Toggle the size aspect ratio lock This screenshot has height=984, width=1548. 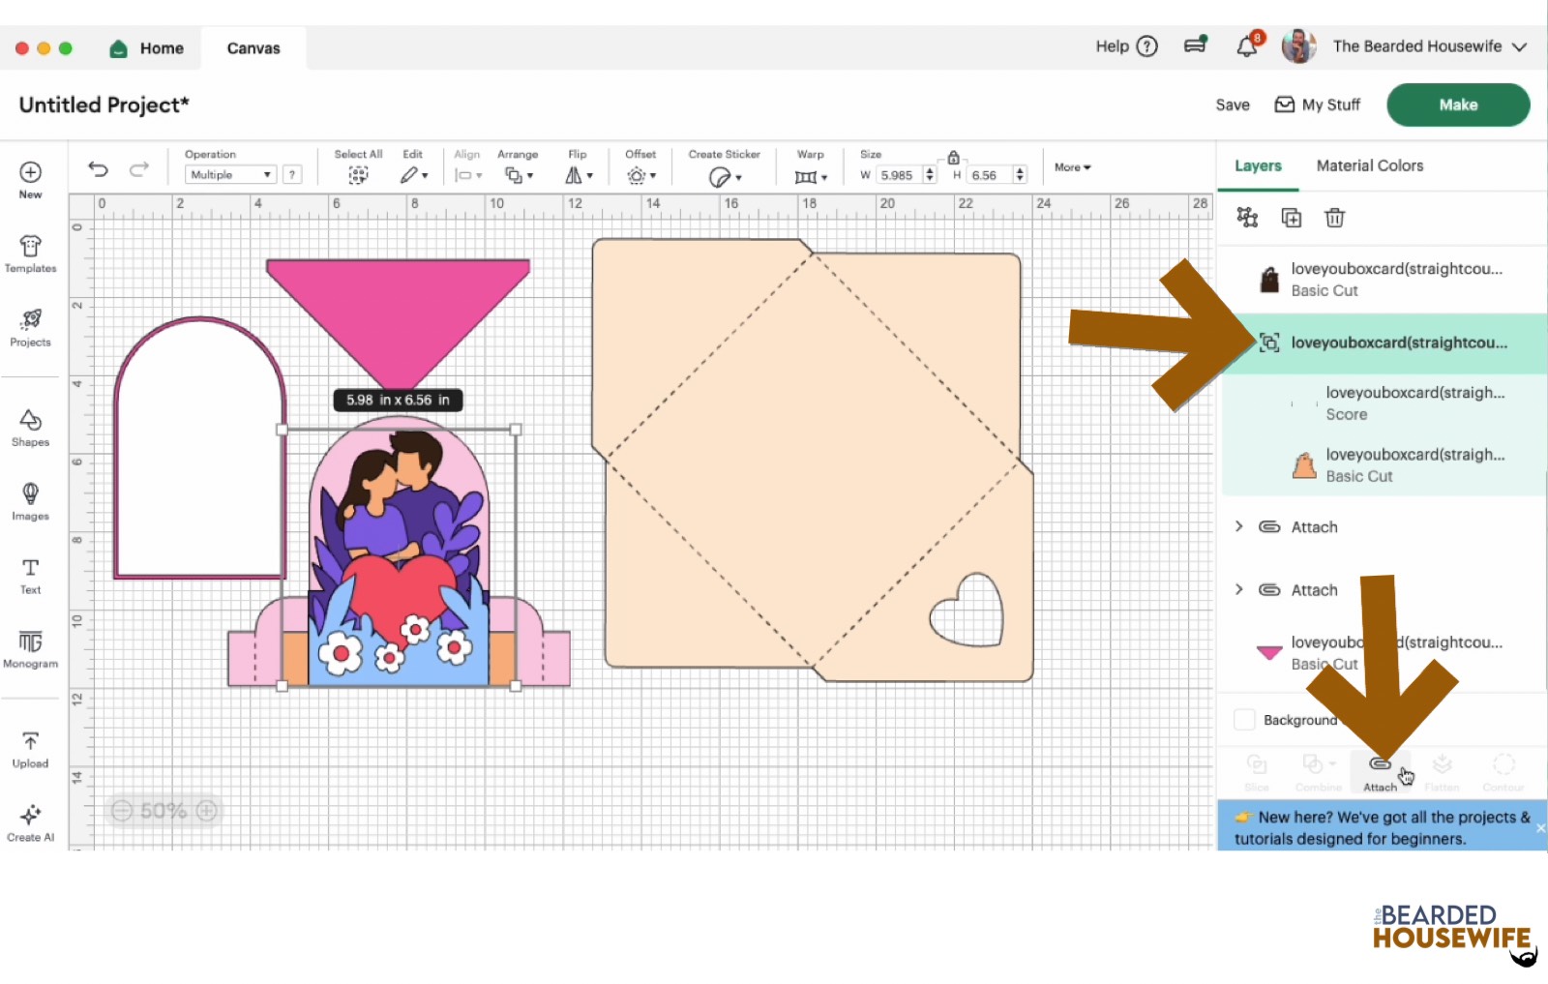(953, 158)
